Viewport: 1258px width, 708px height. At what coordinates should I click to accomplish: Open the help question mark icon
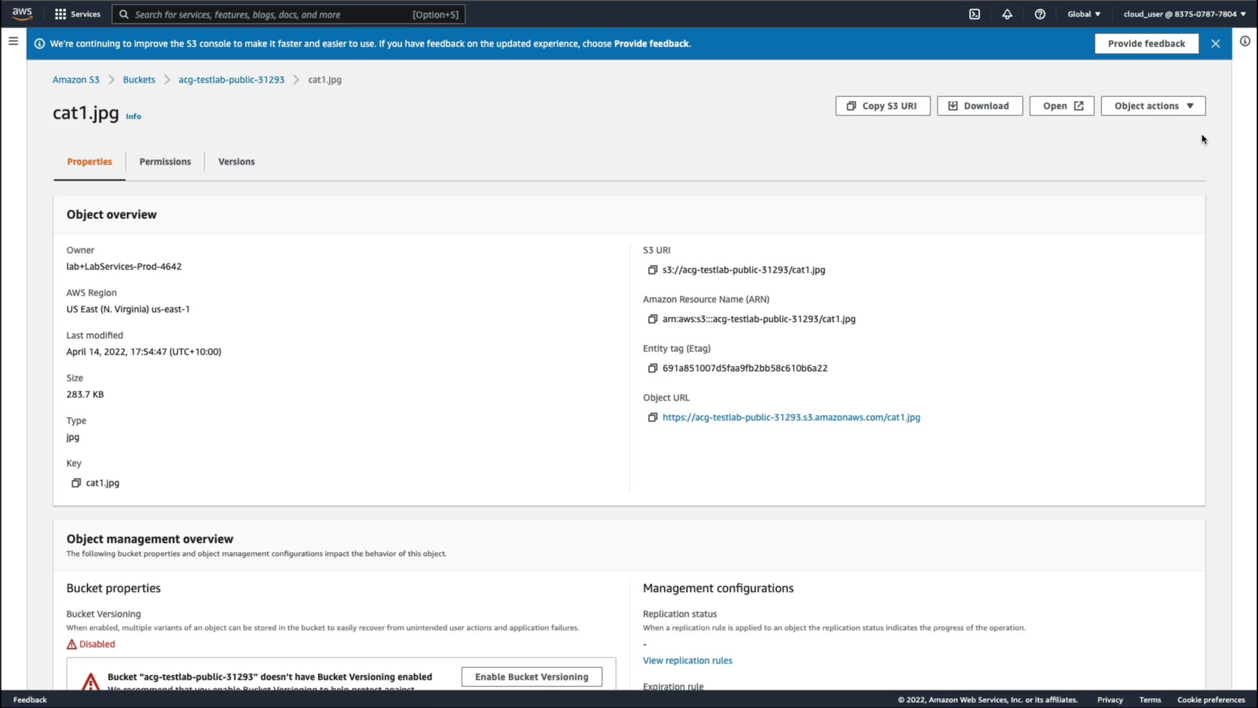pos(1040,14)
